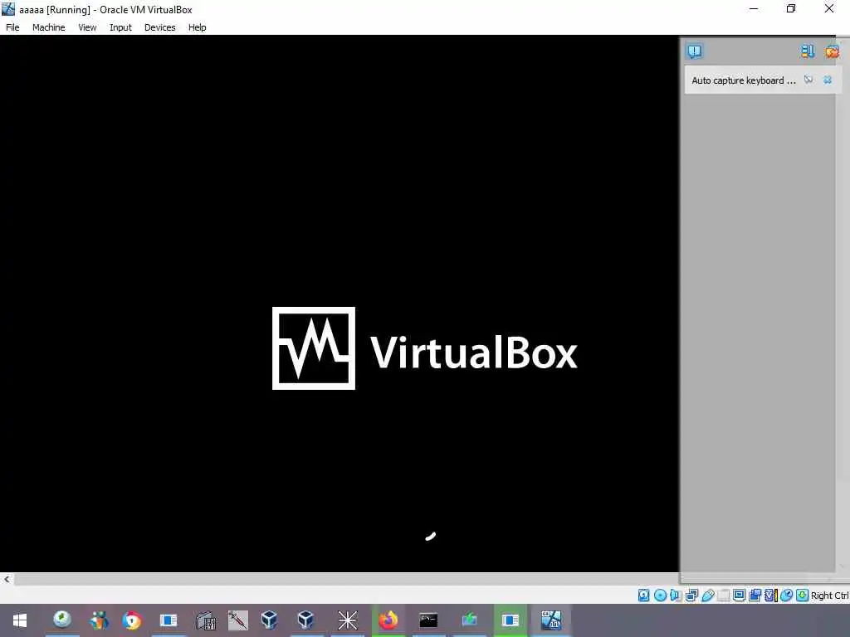Expand the Auto capture keyboard notification details
Screen dimensions: 850x637
tap(808, 80)
